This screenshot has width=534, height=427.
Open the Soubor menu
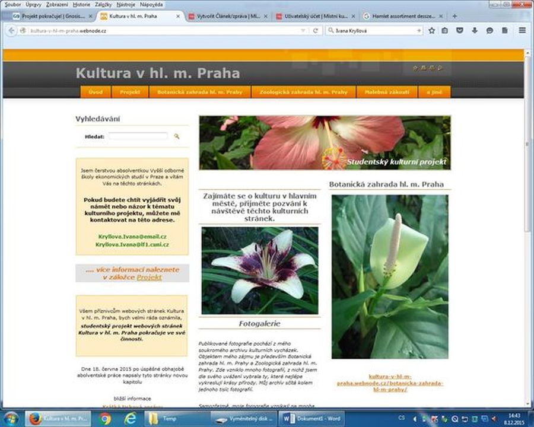tap(12, 4)
